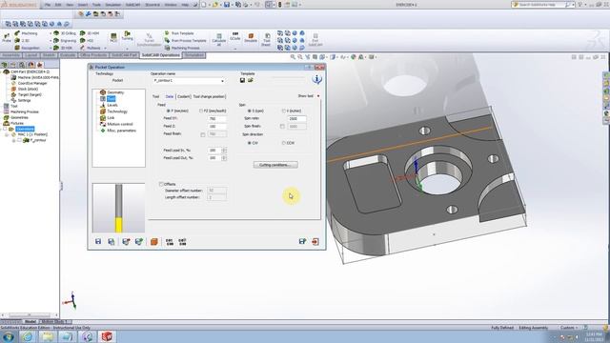Switch to the Data tab
This screenshot has height=343, width=610.
(x=170, y=96)
